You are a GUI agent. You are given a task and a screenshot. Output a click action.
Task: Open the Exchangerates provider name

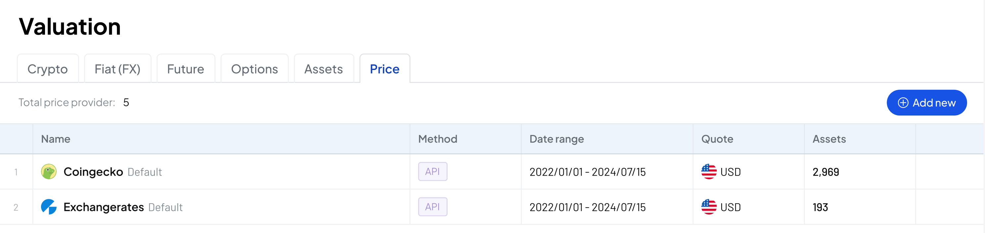[x=103, y=207]
